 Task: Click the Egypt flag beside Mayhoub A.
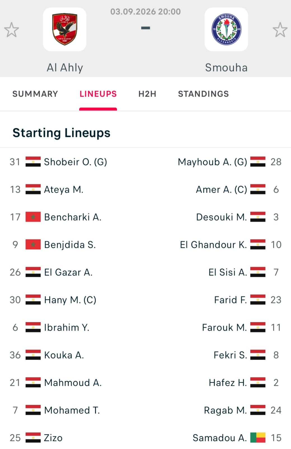coord(258,162)
